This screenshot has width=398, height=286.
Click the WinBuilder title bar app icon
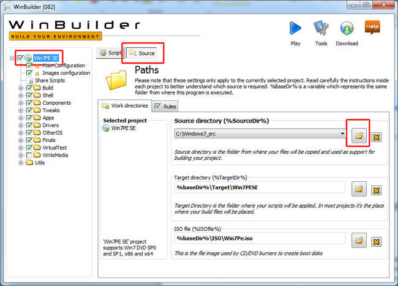pos(7,7)
